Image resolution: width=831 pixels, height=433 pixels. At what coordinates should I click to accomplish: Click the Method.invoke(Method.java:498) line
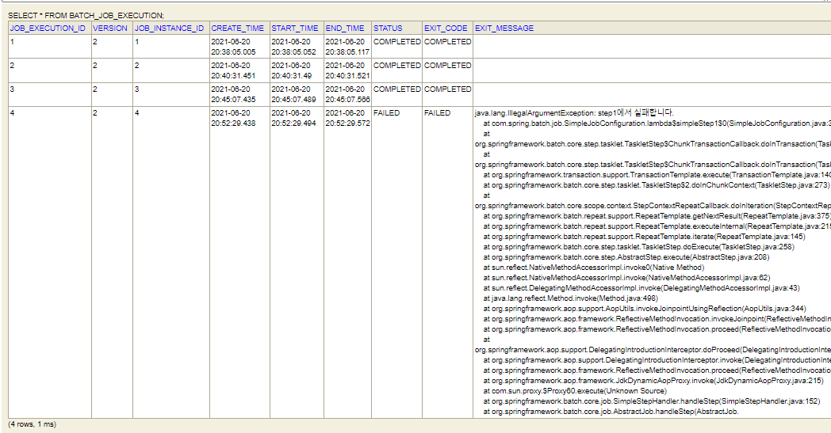click(570, 298)
